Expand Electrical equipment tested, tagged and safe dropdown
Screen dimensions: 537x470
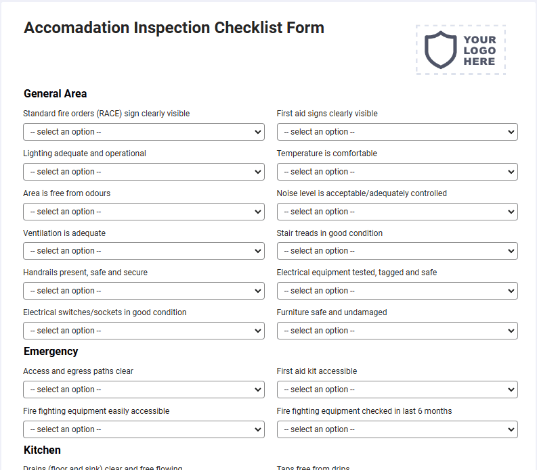398,291
